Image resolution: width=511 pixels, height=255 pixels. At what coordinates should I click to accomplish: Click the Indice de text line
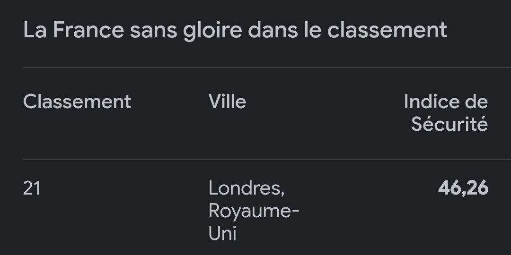446,102
